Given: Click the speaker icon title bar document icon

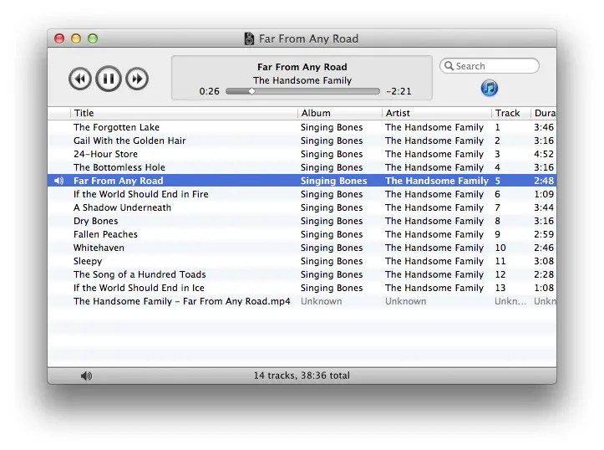Looking at the screenshot, I should (249, 38).
